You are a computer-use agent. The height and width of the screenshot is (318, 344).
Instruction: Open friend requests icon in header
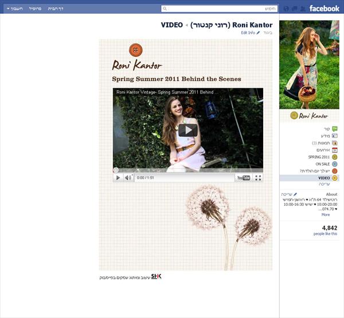[303, 9]
